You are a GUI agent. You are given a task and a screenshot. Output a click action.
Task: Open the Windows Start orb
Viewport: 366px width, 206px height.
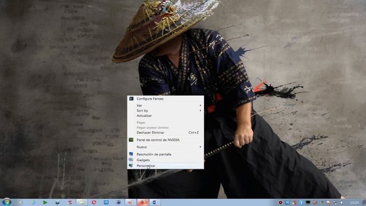(6, 202)
